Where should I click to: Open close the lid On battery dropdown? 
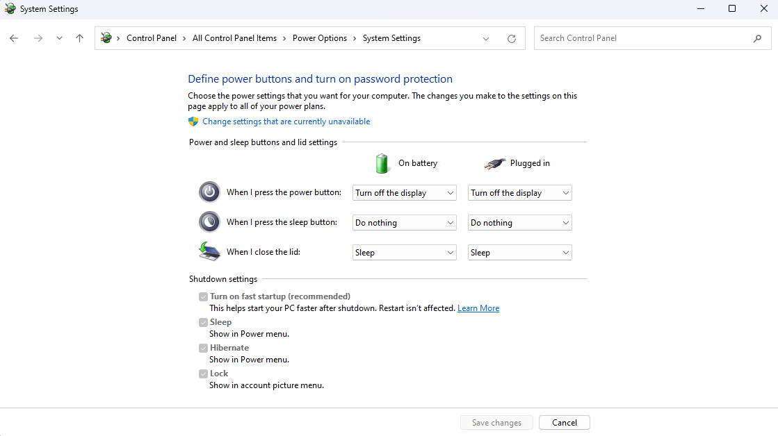(x=405, y=252)
